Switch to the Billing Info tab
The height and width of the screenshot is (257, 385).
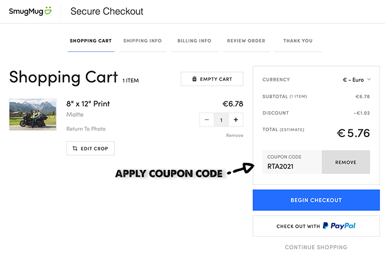click(x=195, y=41)
